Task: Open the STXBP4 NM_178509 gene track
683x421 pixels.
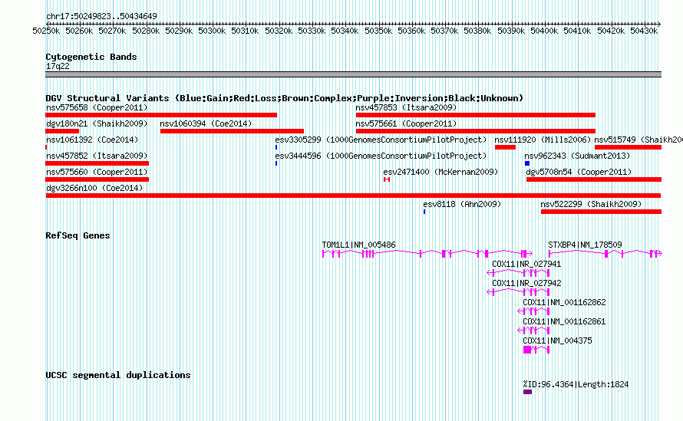Action: (x=605, y=253)
